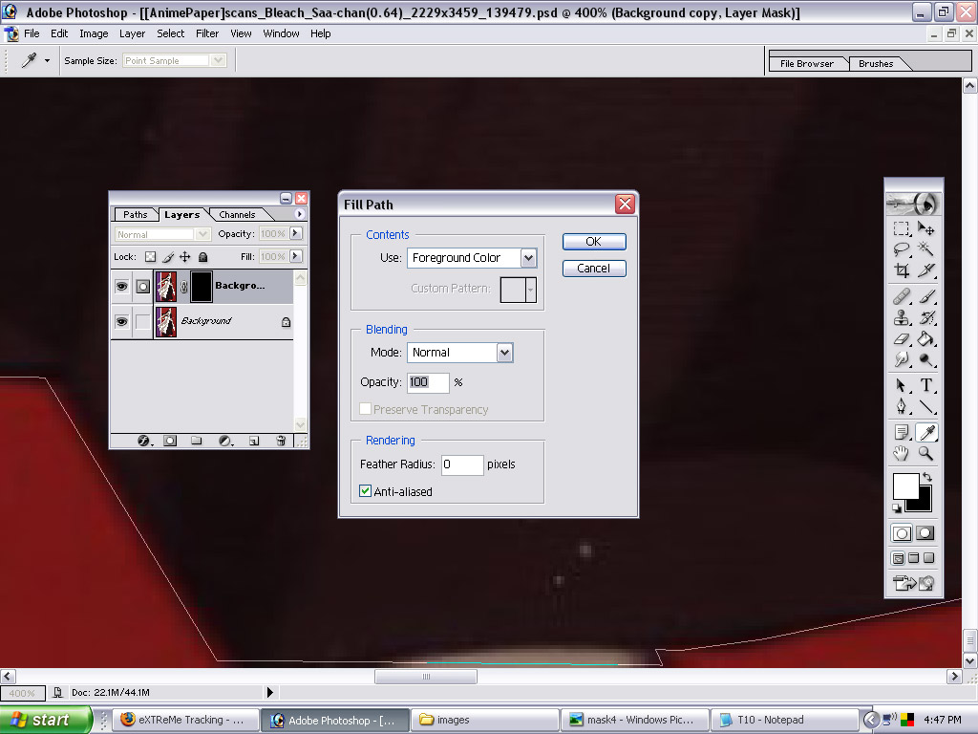Select the Clone Stamp tool
This screenshot has width=978, height=734.
pyautogui.click(x=902, y=317)
